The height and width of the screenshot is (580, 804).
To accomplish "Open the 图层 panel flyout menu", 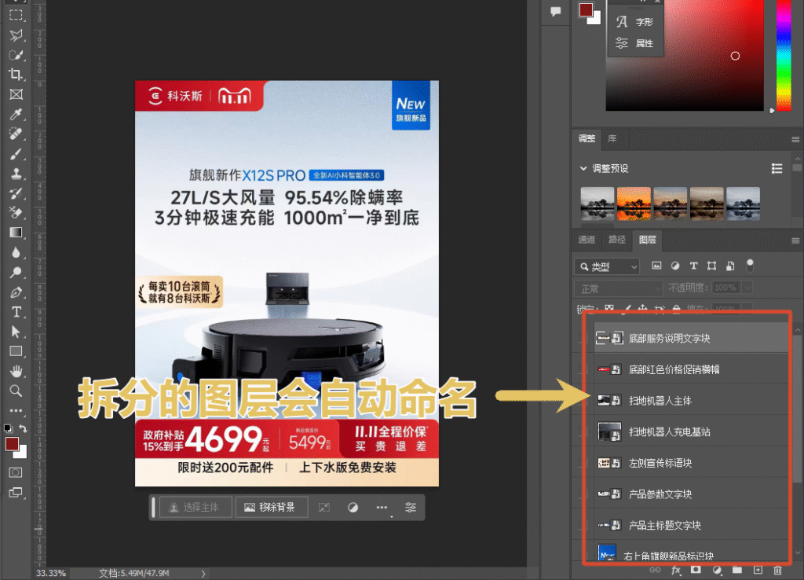I will pyautogui.click(x=795, y=240).
